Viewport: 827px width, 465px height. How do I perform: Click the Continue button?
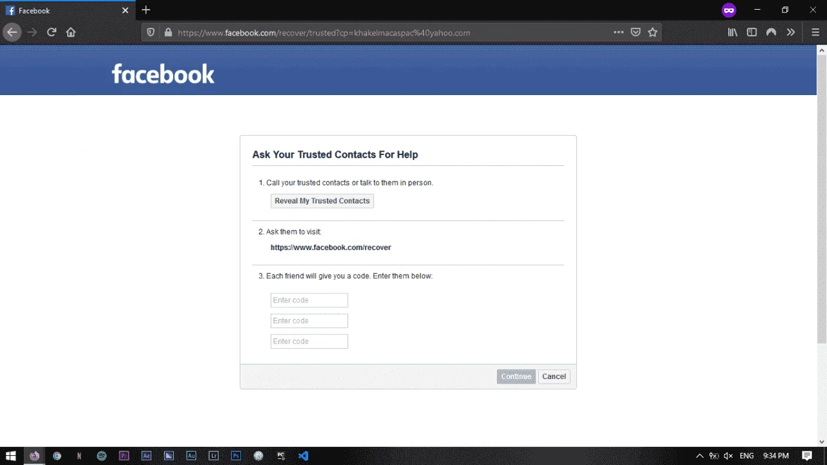tap(516, 377)
